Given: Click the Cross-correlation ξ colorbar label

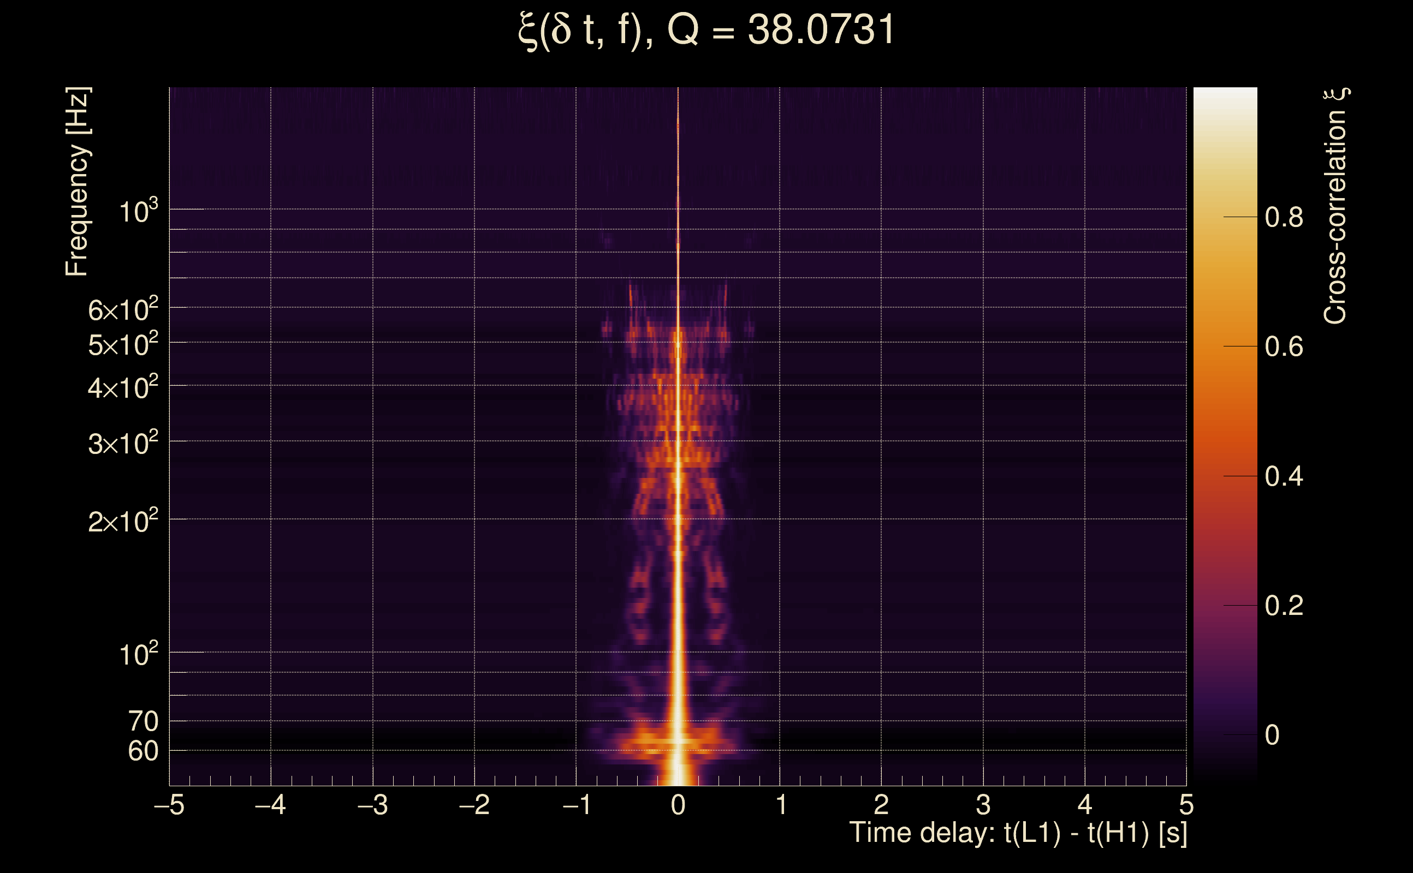Looking at the screenshot, I should click(x=1335, y=206).
